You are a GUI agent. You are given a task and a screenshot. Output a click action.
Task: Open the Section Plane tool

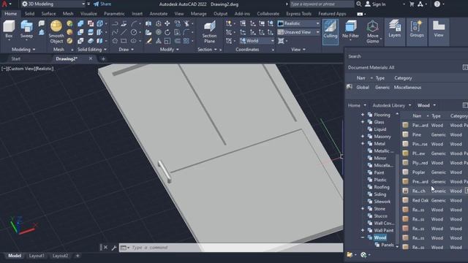[x=209, y=32]
